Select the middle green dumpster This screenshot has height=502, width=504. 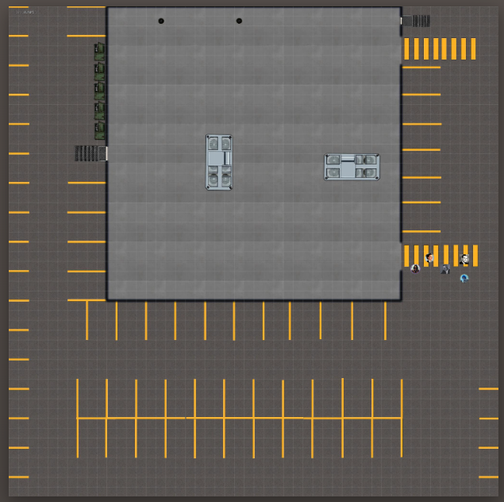click(99, 91)
